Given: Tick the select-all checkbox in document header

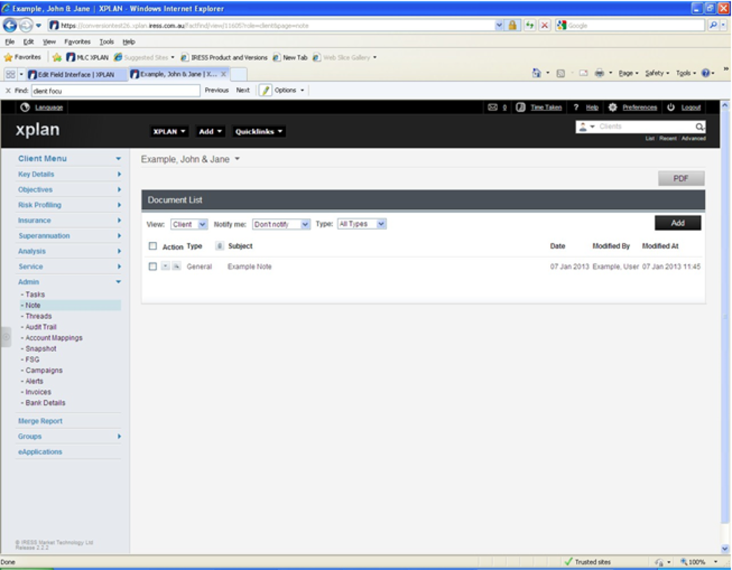Looking at the screenshot, I should (x=153, y=246).
